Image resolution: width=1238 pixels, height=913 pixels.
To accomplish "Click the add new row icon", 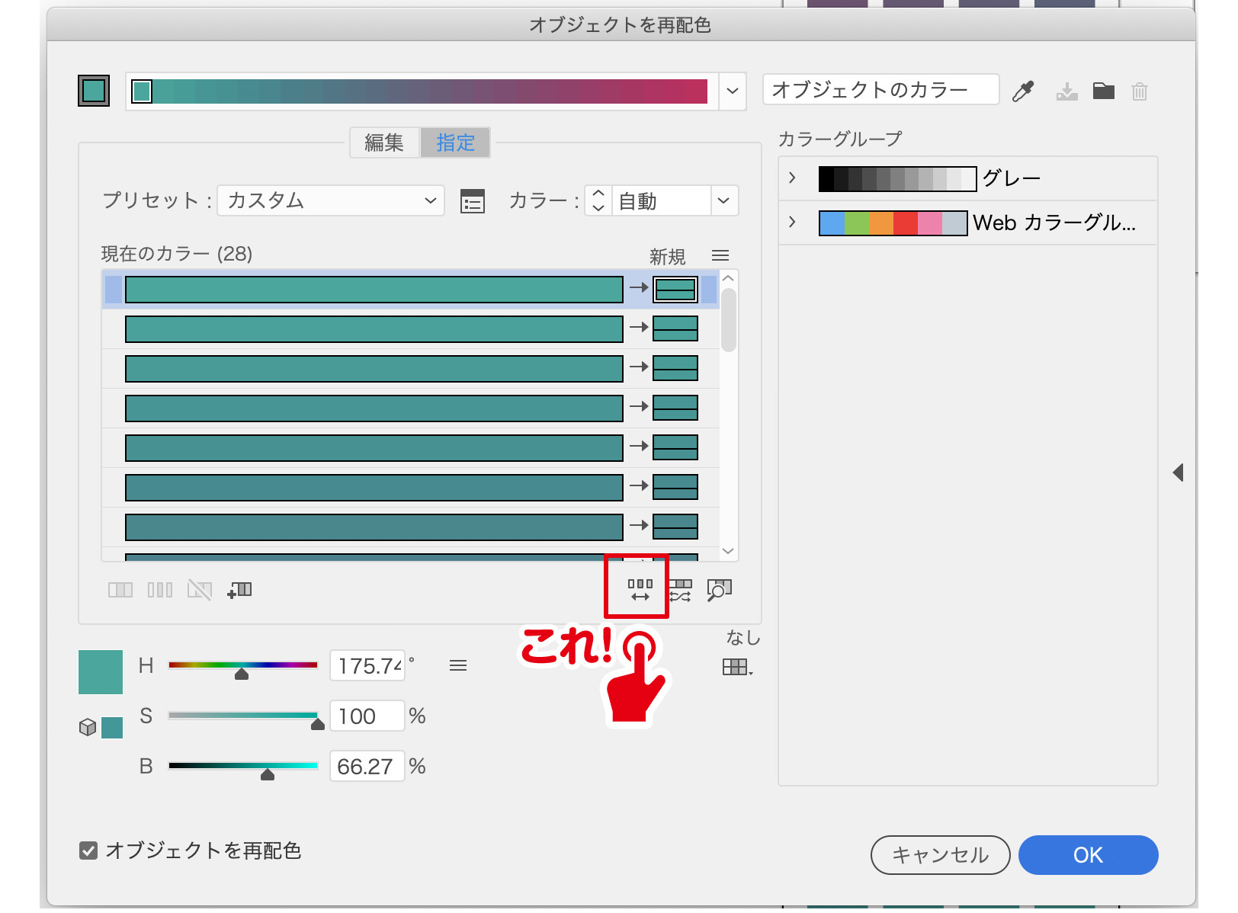I will [x=239, y=590].
